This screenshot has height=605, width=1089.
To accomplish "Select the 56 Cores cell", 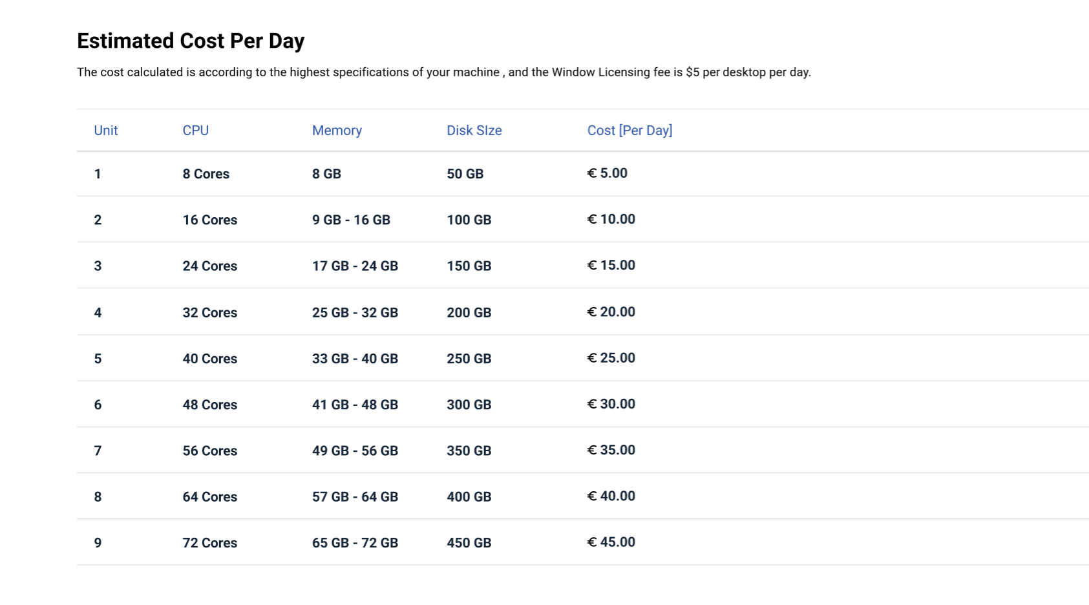I will [x=210, y=451].
